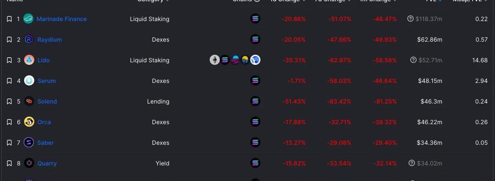Open the Quarry protocol link
Viewport: 495px width, 181px height.
coord(47,163)
